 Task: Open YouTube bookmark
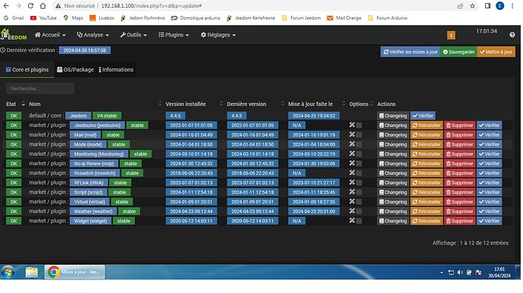coord(43,18)
